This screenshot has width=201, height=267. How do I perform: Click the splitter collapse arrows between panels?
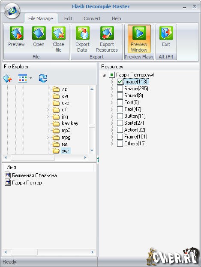pyautogui.click(x=98, y=160)
